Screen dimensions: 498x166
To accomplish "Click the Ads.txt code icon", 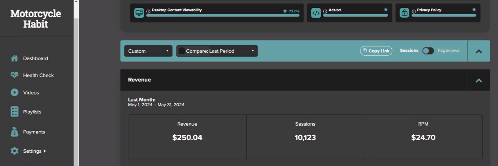I will 316,13.
